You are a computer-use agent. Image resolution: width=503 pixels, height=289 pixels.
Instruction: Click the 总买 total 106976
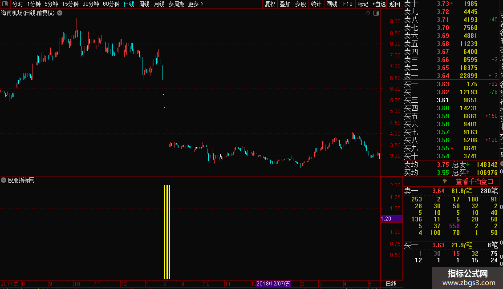click(x=487, y=173)
